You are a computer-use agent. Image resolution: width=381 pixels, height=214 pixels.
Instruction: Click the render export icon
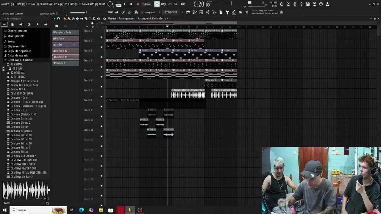pyautogui.click(x=315, y=4)
